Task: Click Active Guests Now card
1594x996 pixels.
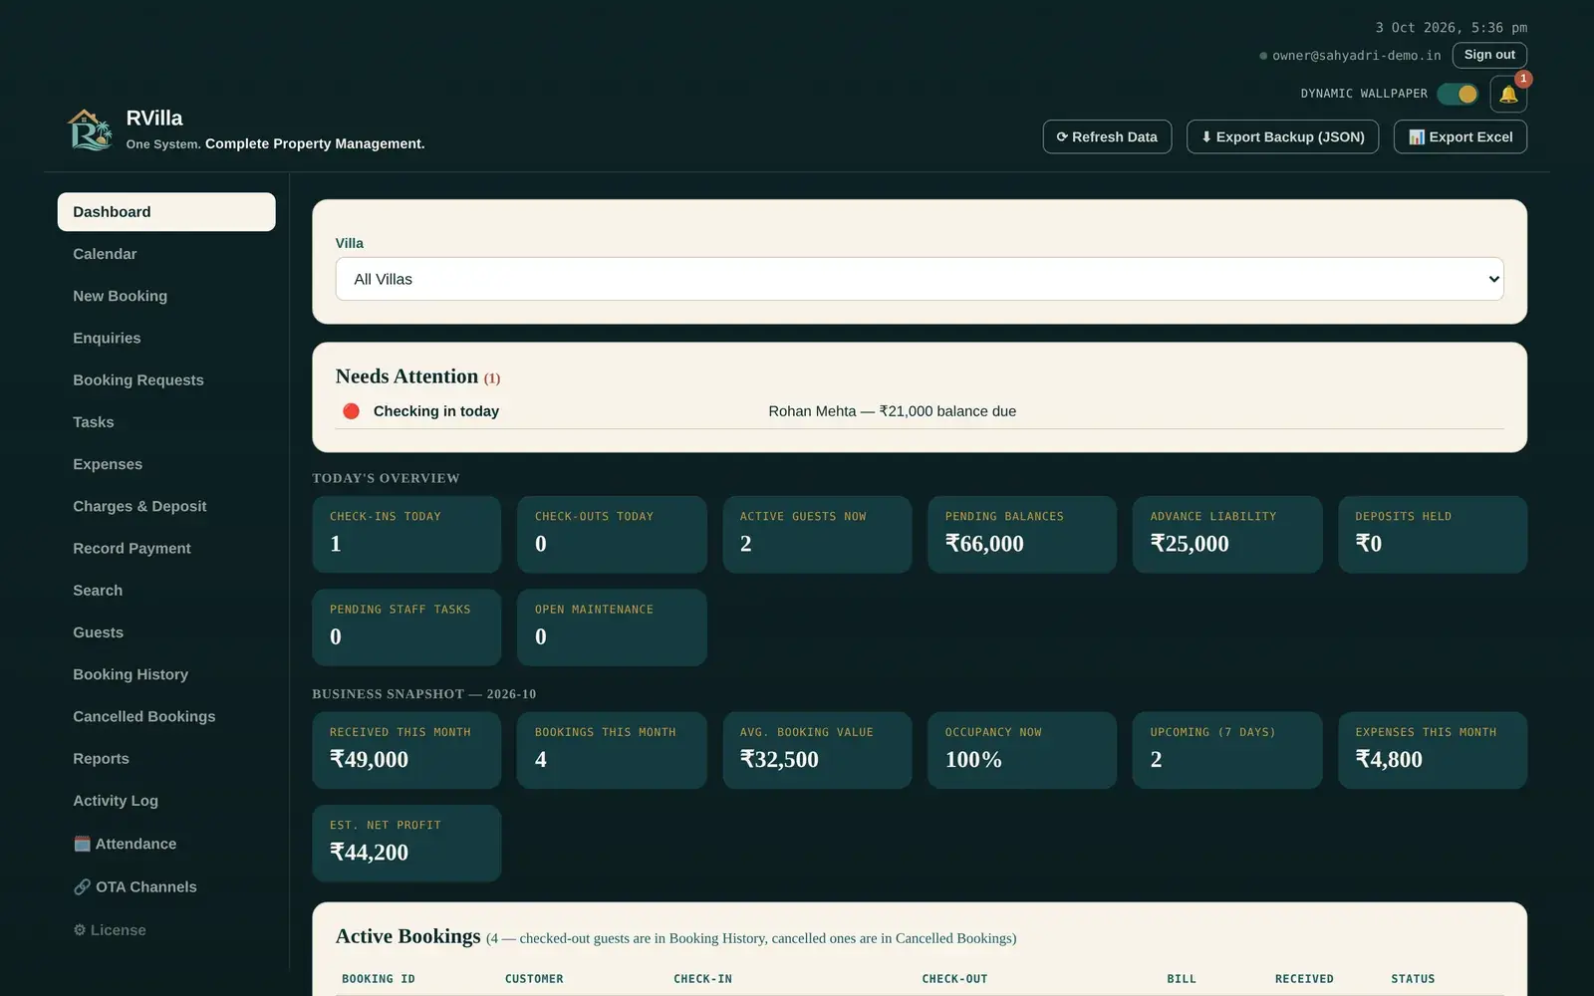Action: (817, 534)
